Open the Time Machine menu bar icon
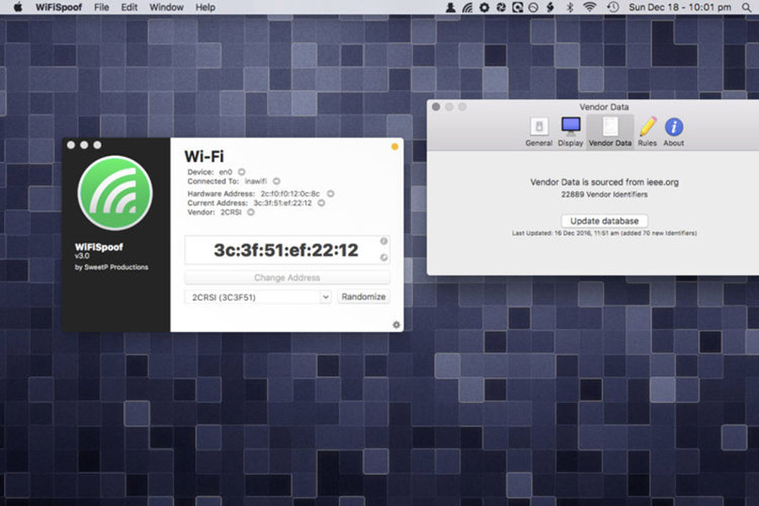The image size is (759, 506). [x=613, y=8]
